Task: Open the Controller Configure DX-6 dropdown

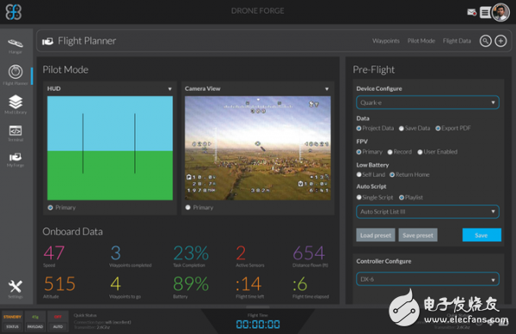Action: click(427, 279)
